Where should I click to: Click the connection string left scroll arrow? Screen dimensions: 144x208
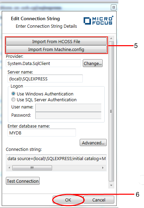tap(9, 168)
